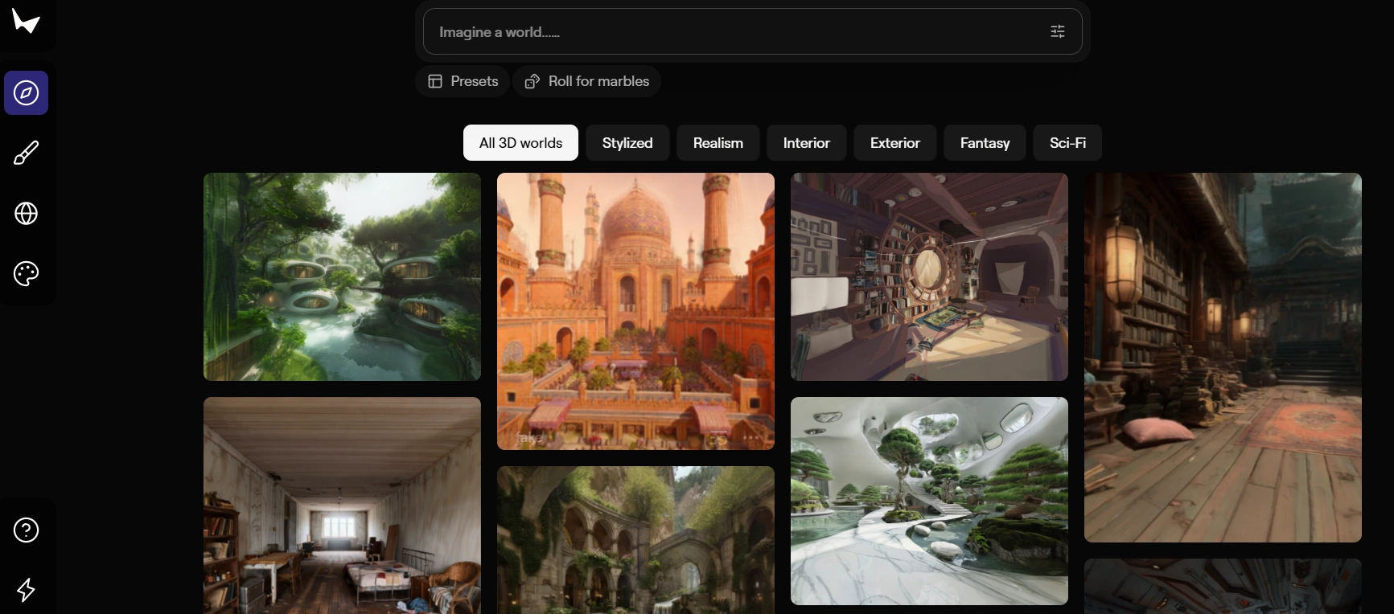
Task: Click the Imagine a world text field
Action: [724, 32]
